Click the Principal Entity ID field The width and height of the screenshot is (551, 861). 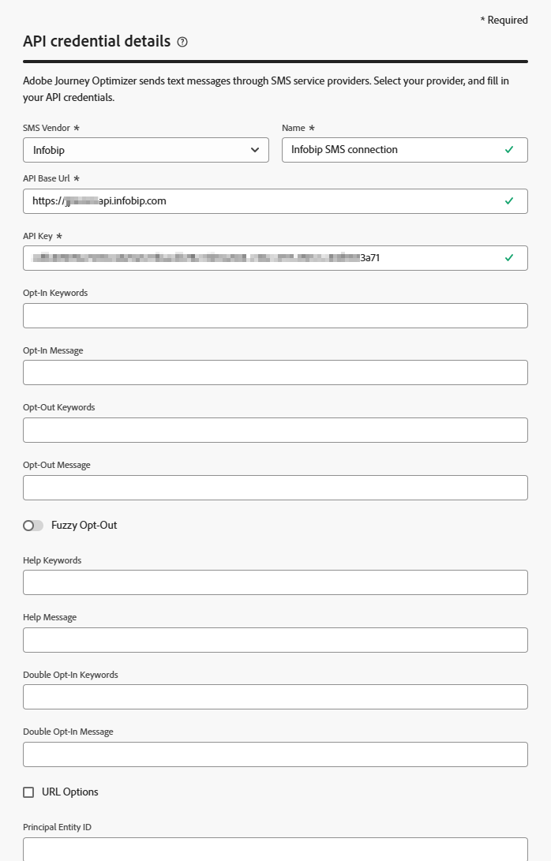[x=275, y=849]
